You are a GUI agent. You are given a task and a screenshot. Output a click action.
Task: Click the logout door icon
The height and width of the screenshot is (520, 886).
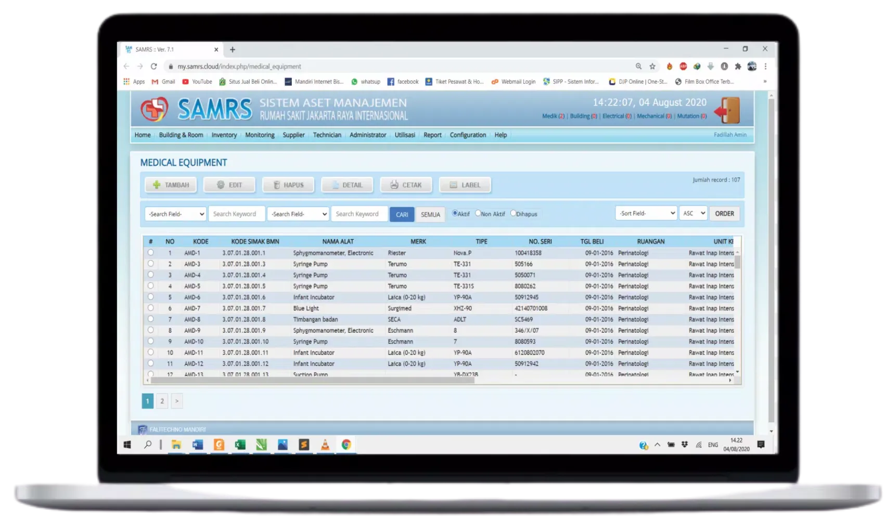pyautogui.click(x=729, y=110)
